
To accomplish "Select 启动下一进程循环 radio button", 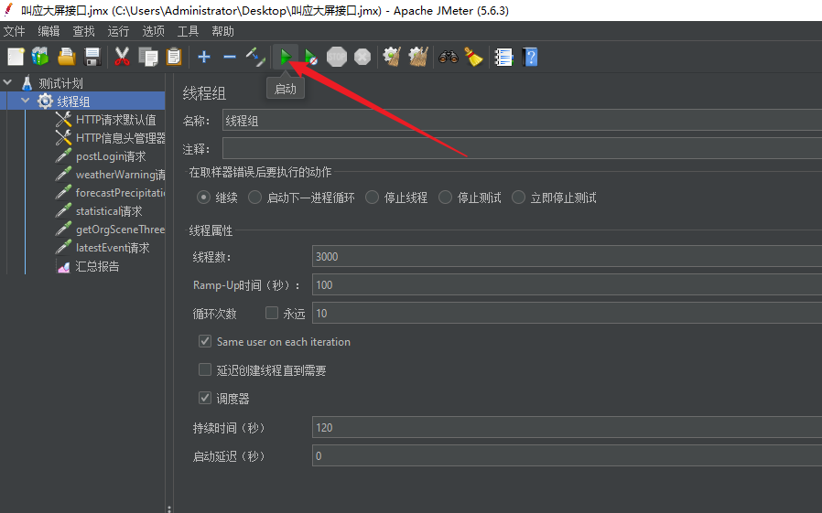I will click(x=254, y=198).
